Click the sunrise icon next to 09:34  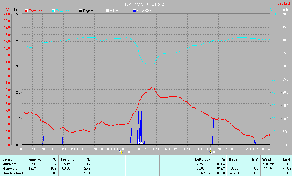click(x=121, y=152)
